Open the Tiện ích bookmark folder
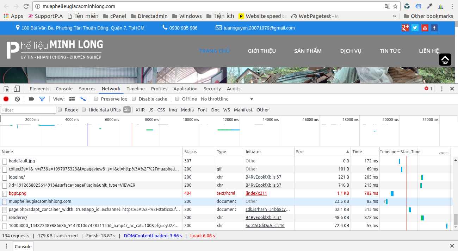Image resolution: width=458 pixels, height=251 pixels. point(220,16)
